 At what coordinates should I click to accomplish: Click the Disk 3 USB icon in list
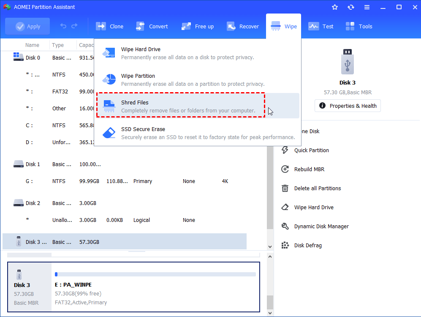point(19,241)
